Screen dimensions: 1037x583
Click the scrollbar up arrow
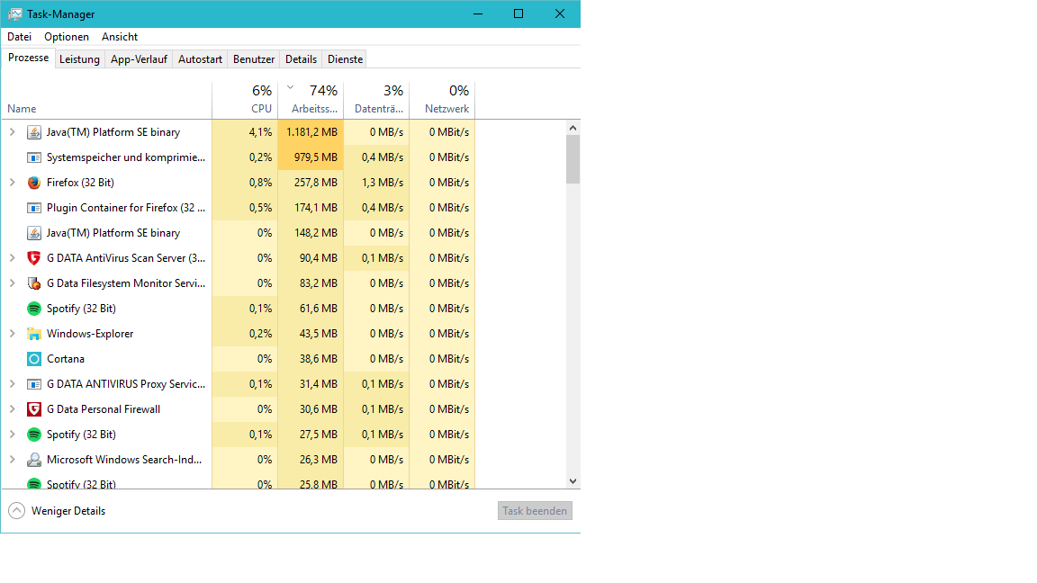pyautogui.click(x=573, y=128)
